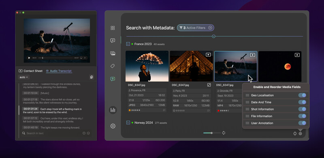
Task: Click the 3 Active Filters pill
Action: click(x=196, y=28)
